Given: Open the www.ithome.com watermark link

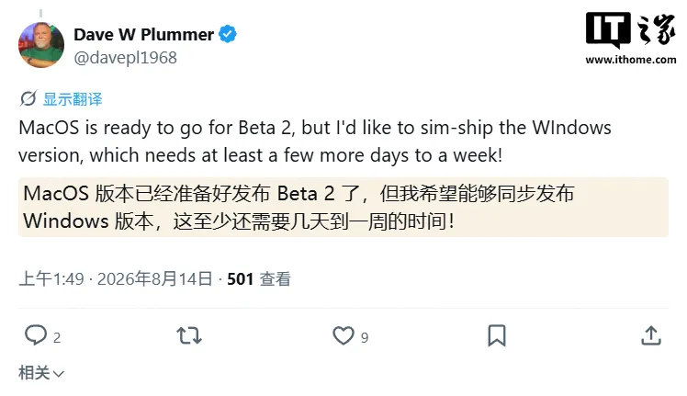Looking at the screenshot, I should tap(630, 60).
